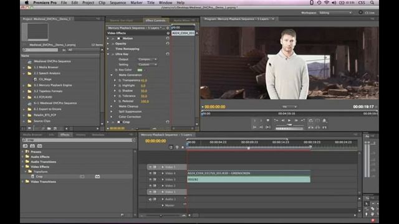The height and width of the screenshot is (224, 399).
Task: Expand the Audio Effects folder
Action: [x=22, y=157]
